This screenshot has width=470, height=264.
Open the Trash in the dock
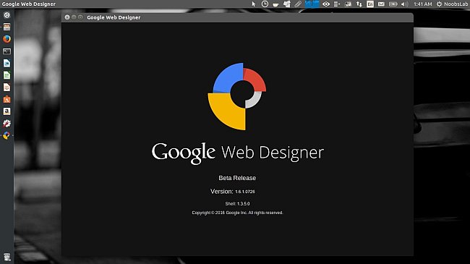pos(7,257)
